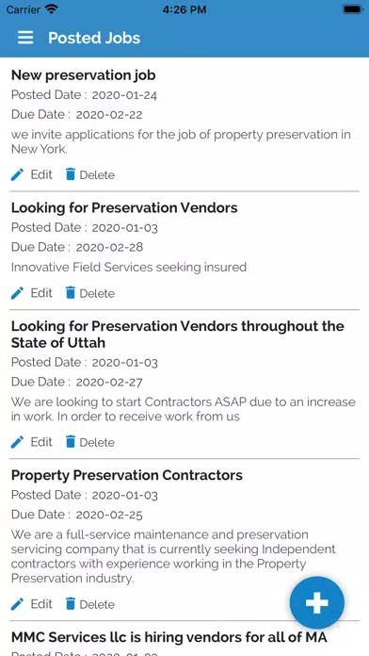Click pencil icon for State of Uttah job
Image resolution: width=369 pixels, height=656 pixels.
click(x=17, y=442)
